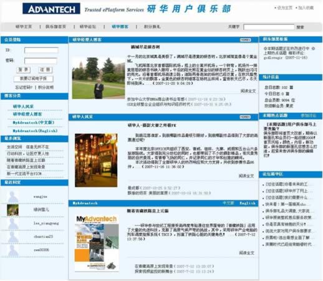Open the 绿洲雪儿 visitor avatar
The width and height of the screenshot is (323, 281).
pyautogui.click(x=12, y=210)
